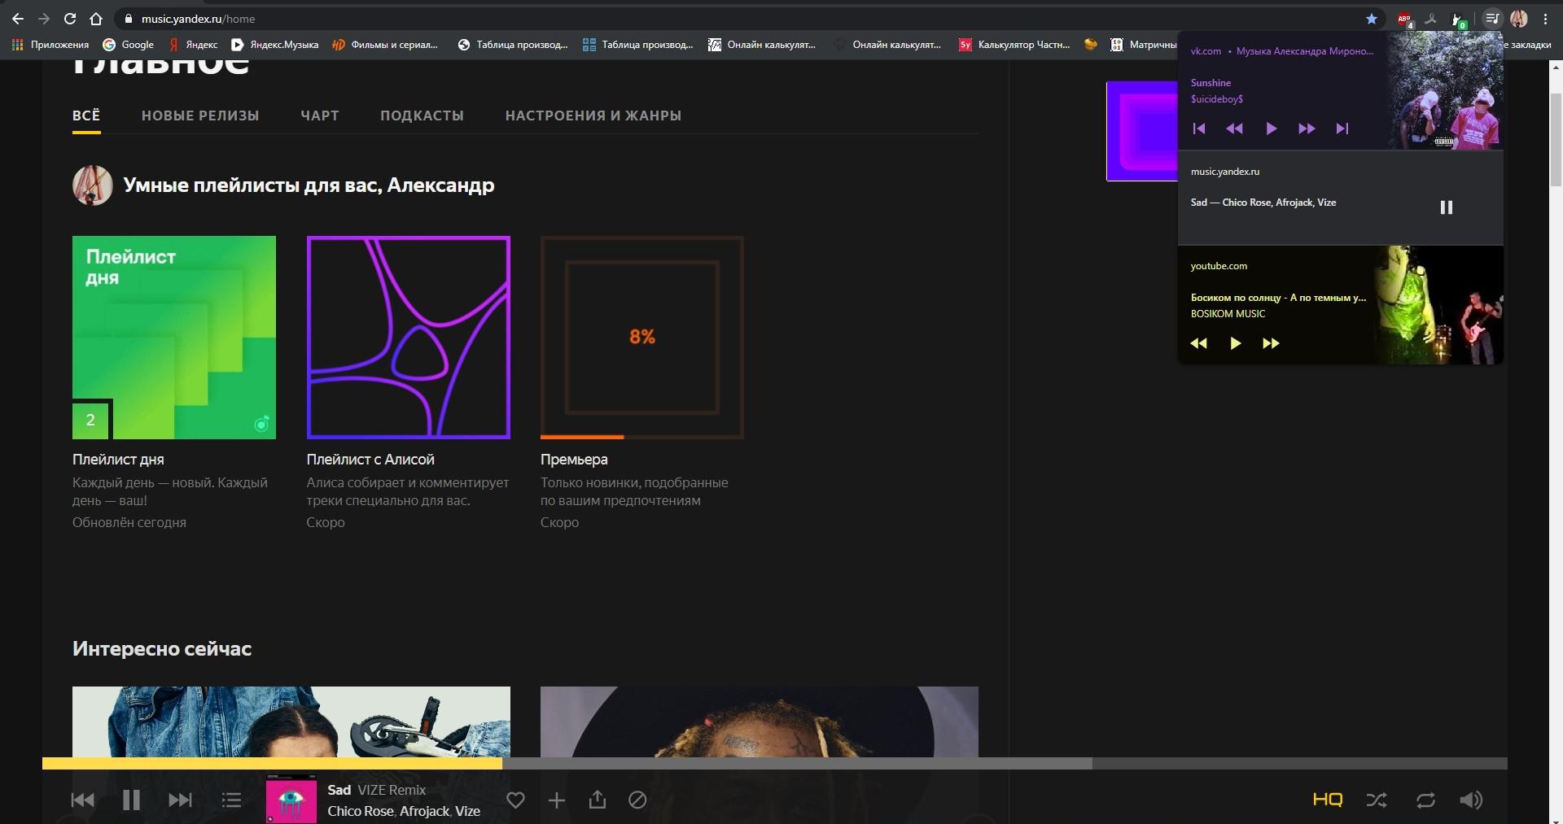This screenshot has width=1563, height=824.
Task: Pause Sad in music.yandex.ru media popup
Action: click(x=1447, y=207)
